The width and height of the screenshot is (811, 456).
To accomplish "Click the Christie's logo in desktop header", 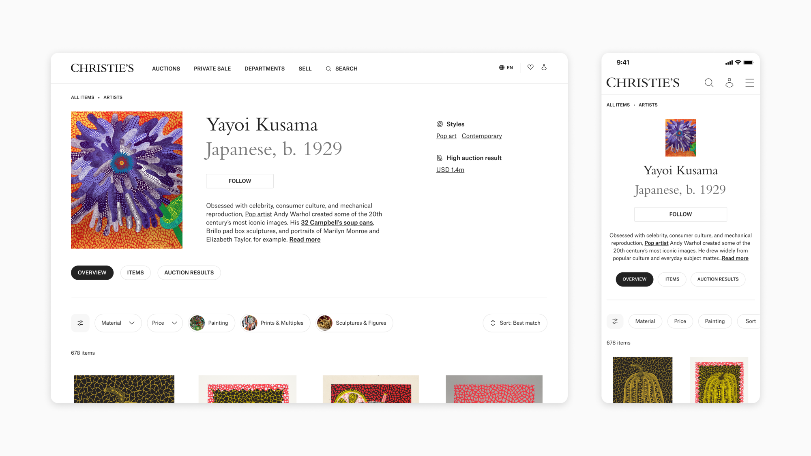I will pyautogui.click(x=102, y=68).
